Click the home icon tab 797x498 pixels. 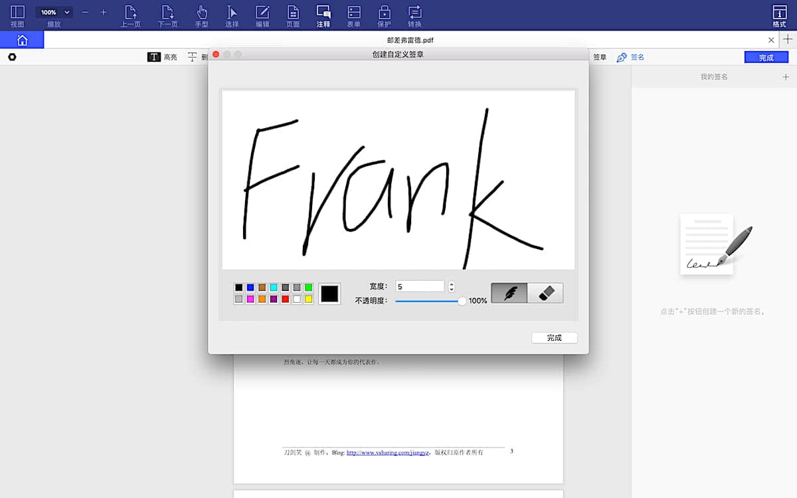tap(22, 40)
